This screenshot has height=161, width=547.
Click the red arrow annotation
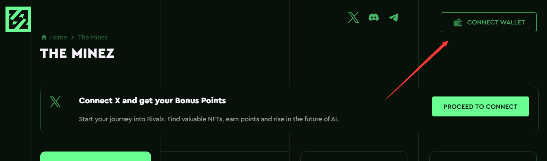417,70
